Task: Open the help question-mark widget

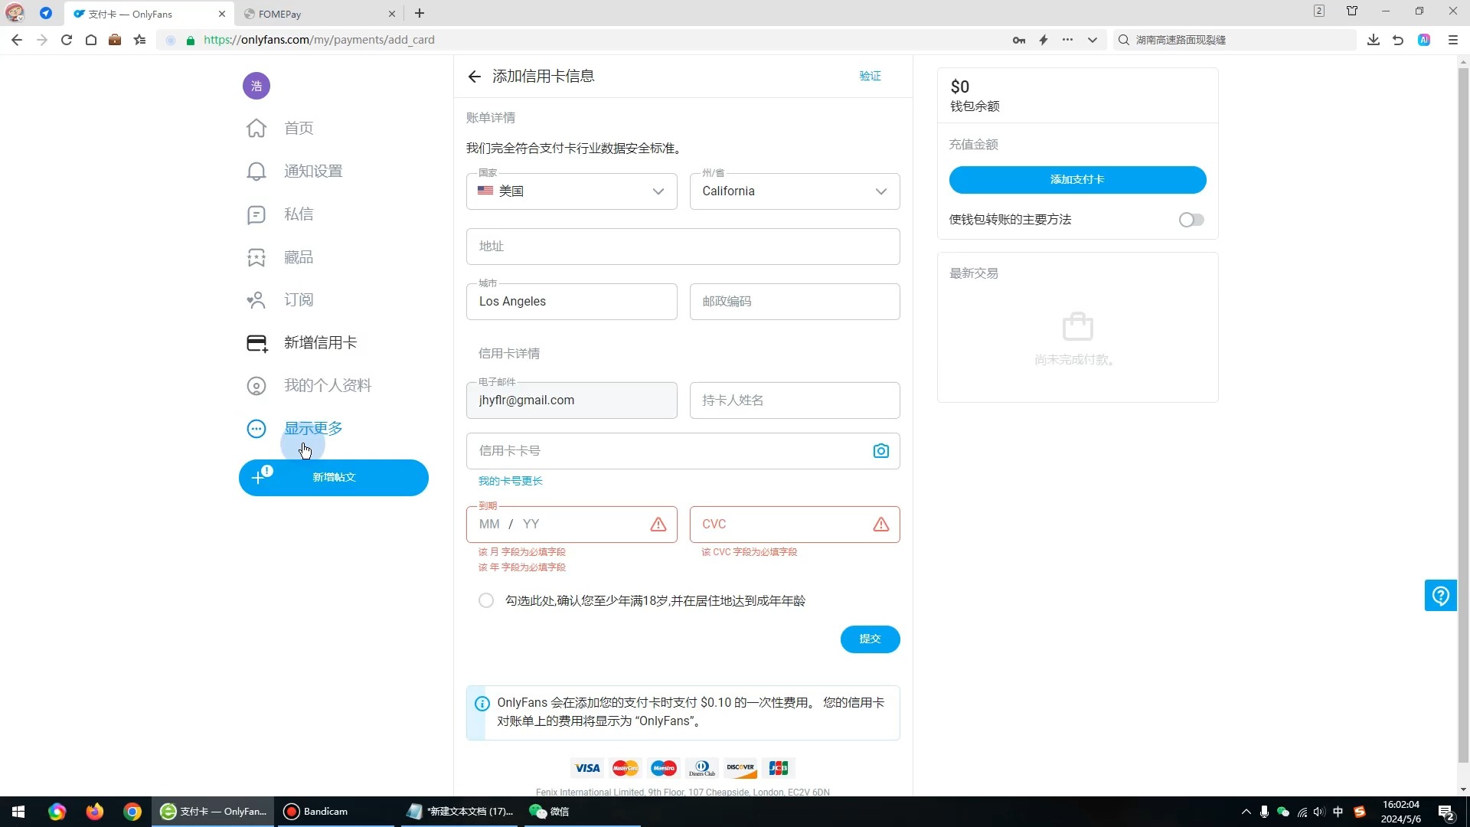Action: tap(1440, 595)
